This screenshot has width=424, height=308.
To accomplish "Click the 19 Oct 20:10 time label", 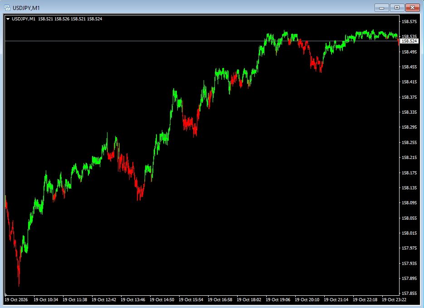I will tap(307, 300).
